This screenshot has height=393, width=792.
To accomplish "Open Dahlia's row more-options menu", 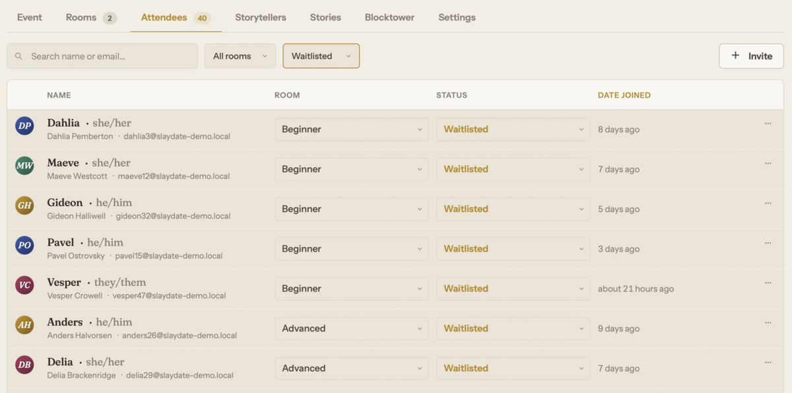I will [x=768, y=124].
